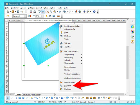Image resolution: width=140 pixels, height=105 pixels.
Task: Switch to the Maßlinien layer tab
Action: point(36,94)
